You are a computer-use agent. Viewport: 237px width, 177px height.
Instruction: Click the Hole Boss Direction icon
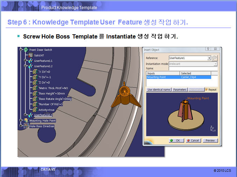26,126
